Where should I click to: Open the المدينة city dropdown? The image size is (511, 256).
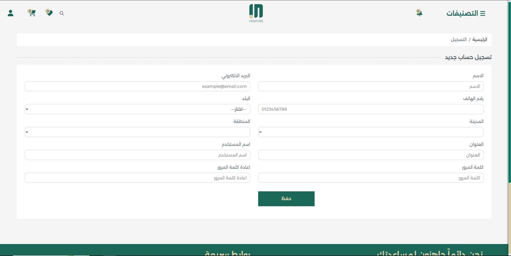[370, 132]
